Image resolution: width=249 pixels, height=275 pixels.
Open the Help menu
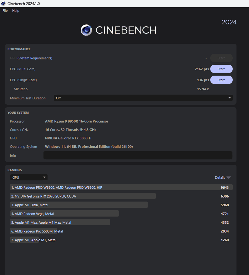16,11
